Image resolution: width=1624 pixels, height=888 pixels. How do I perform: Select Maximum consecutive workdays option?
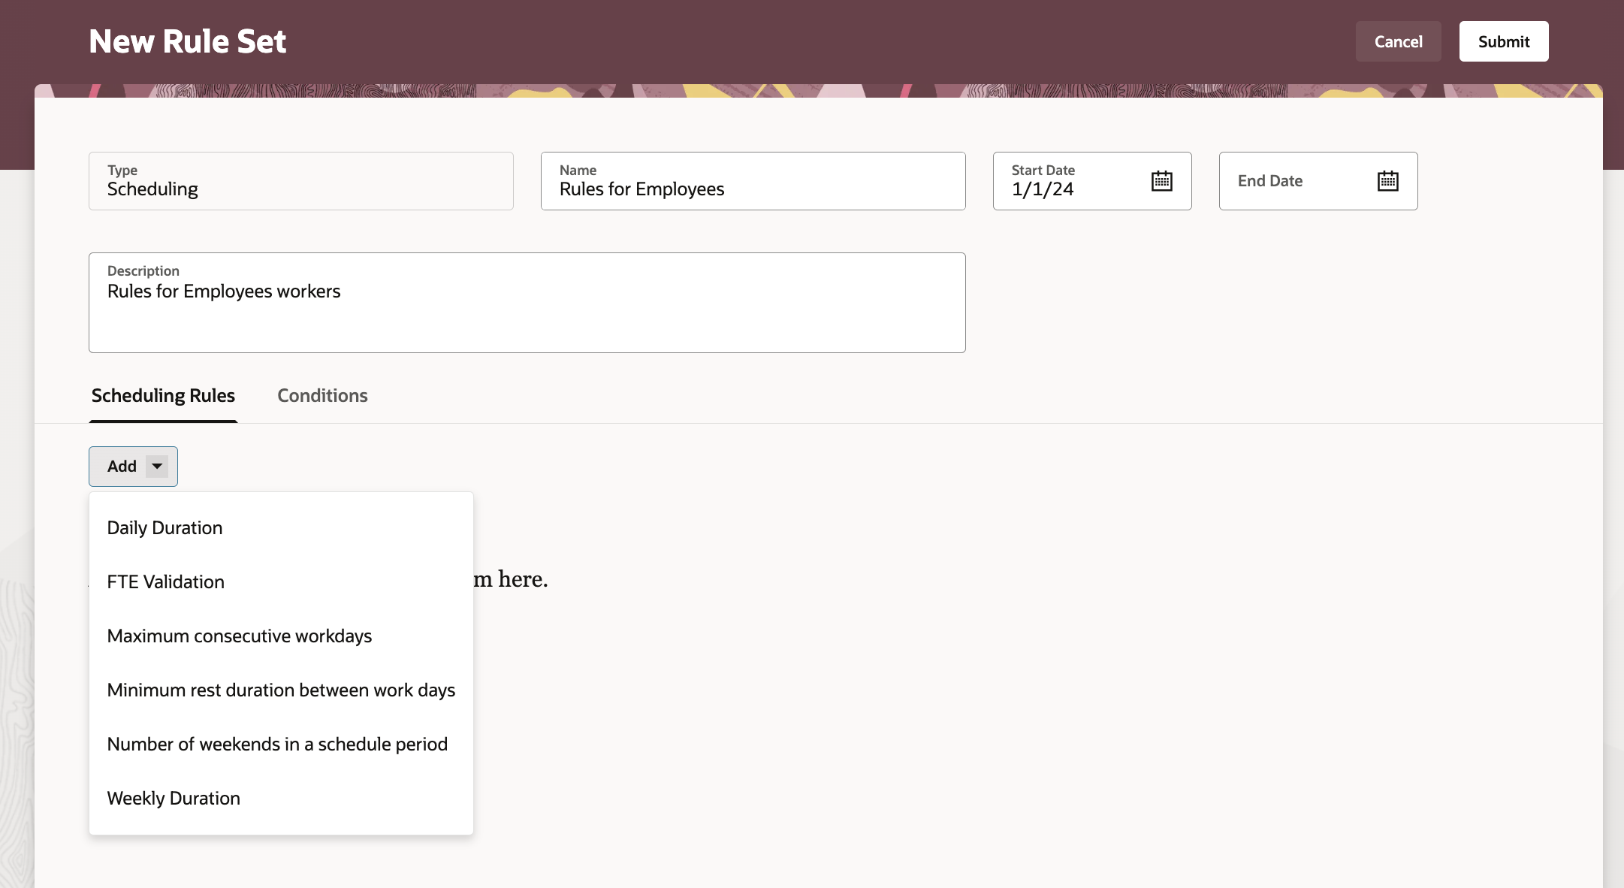[239, 636]
